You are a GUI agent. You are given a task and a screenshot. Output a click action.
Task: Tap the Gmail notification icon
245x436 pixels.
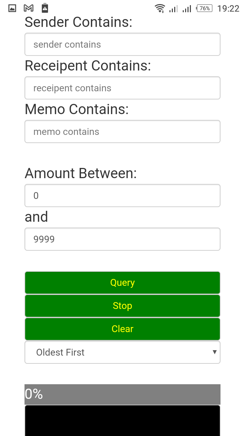(29, 8)
